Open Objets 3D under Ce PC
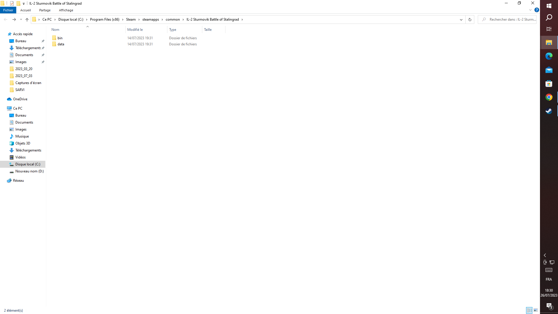The width and height of the screenshot is (558, 314). [23, 143]
